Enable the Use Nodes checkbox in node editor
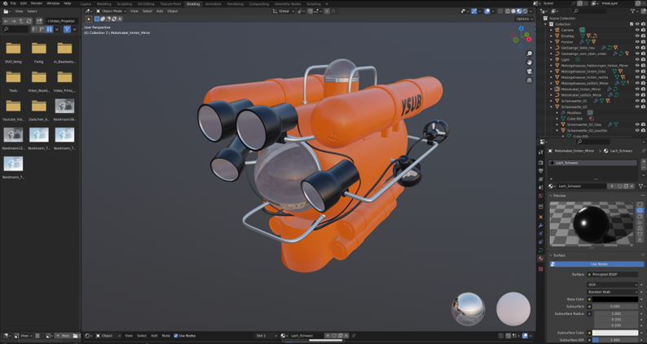 point(175,335)
